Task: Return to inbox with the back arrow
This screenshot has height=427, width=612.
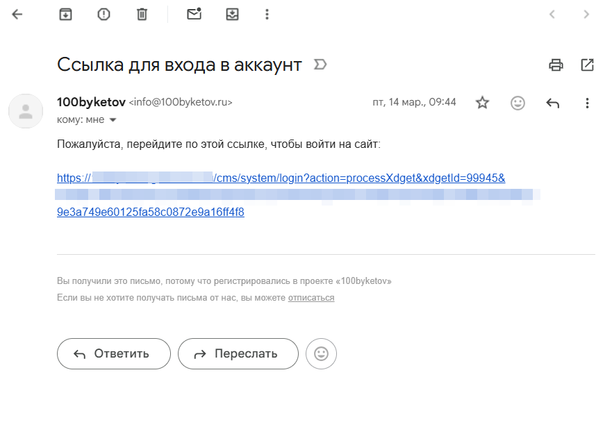Action: coord(16,14)
